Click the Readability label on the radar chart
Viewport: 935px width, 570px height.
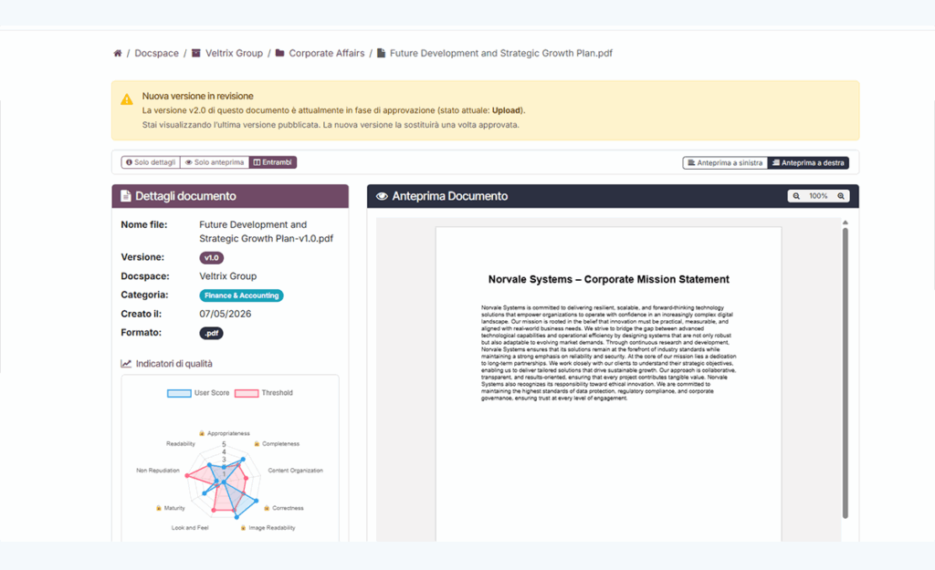tap(181, 444)
